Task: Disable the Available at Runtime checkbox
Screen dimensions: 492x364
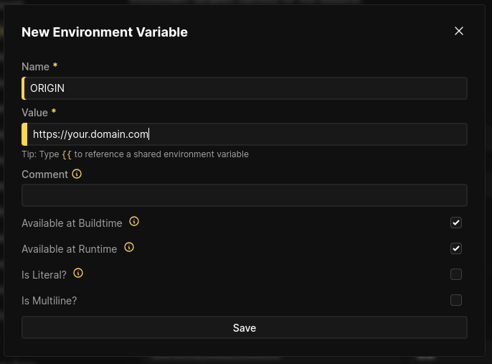Action: [455, 248]
